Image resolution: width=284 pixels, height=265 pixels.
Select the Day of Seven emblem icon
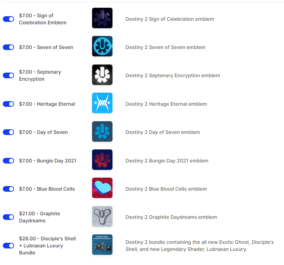(102, 131)
